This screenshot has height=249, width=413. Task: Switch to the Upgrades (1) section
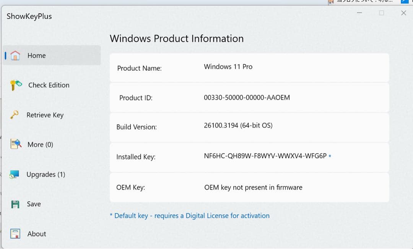[46, 174]
